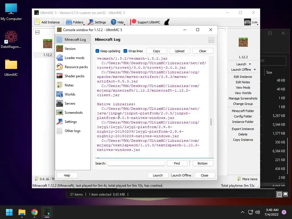Screen dimensions: 292x219
Task: Click View Worlds
Action: coord(243,93)
